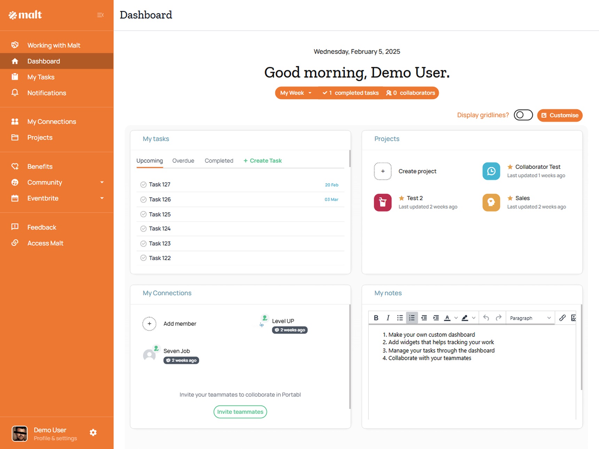
Task: Click the Bold formatting icon in notes
Action: pos(376,318)
